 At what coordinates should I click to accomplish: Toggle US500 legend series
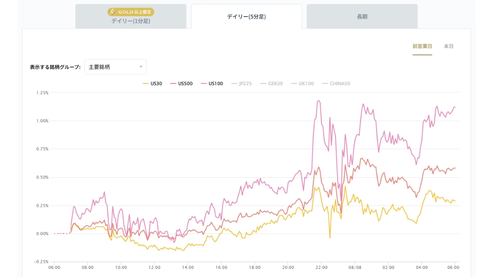[x=181, y=83]
